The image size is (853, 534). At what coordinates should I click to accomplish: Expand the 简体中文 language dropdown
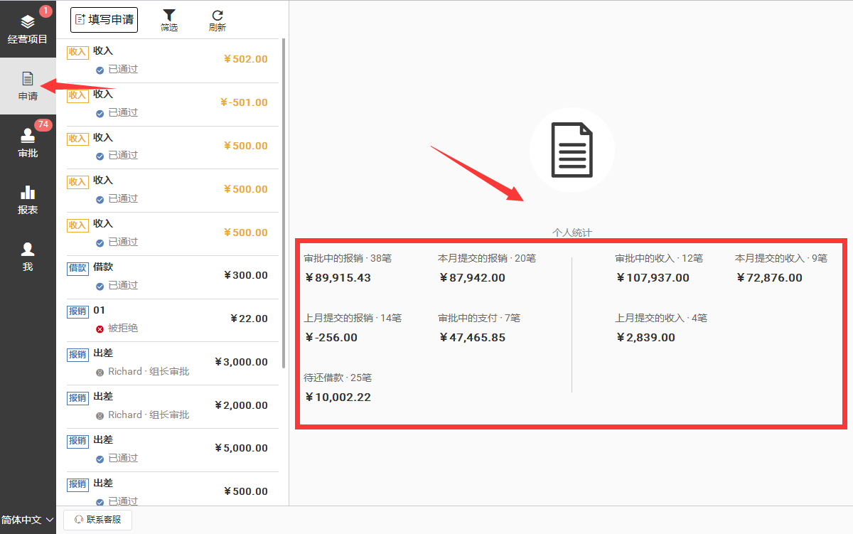28,520
